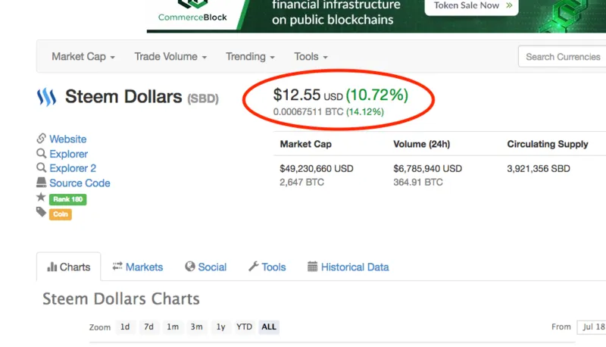The width and height of the screenshot is (606, 347).
Task: Click the star watchlist icon beside Rank 180
Action: coord(41,197)
